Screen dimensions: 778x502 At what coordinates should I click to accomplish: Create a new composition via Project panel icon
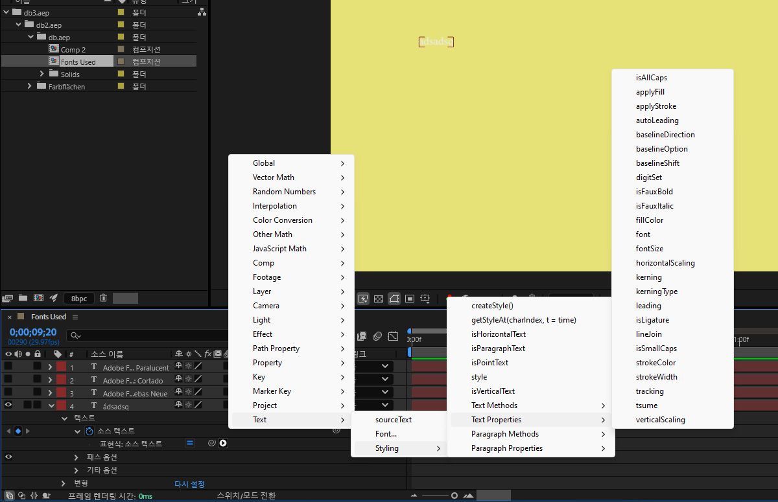pos(38,298)
